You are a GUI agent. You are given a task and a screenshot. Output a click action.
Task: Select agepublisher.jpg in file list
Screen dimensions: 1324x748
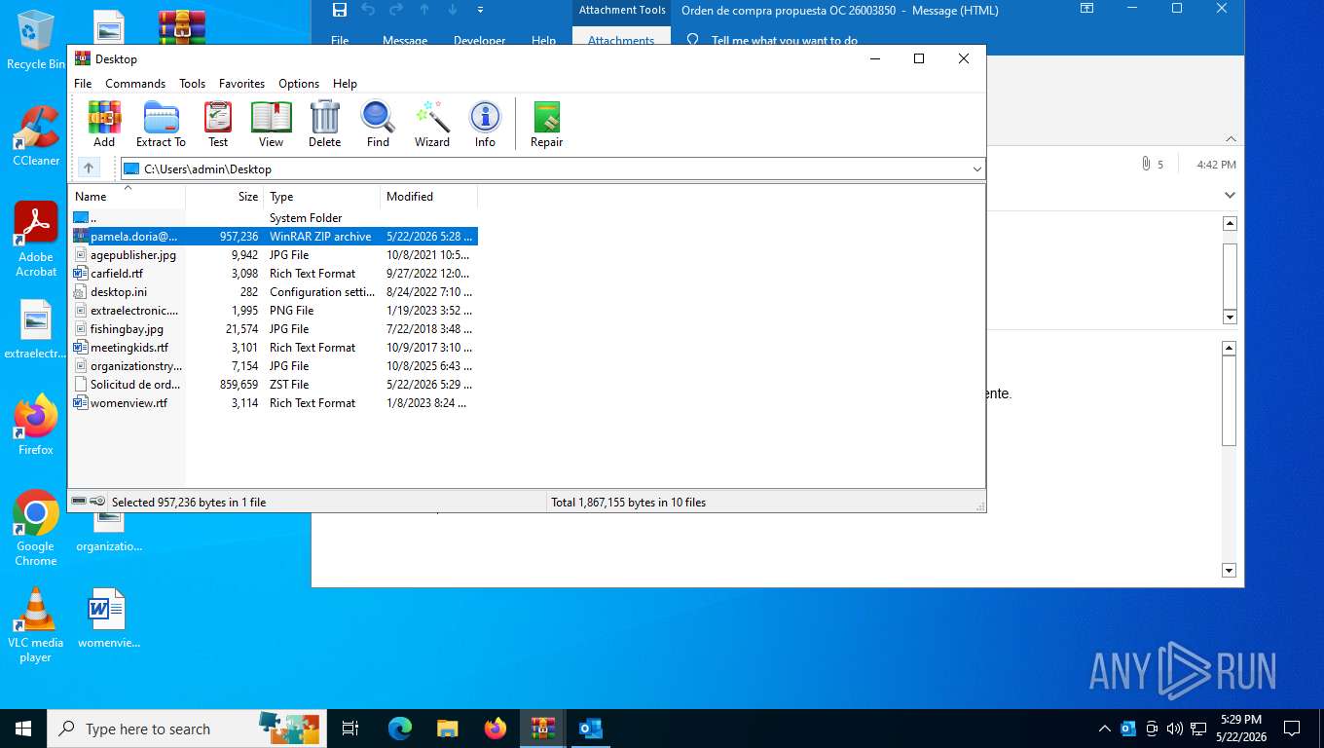coord(274,255)
